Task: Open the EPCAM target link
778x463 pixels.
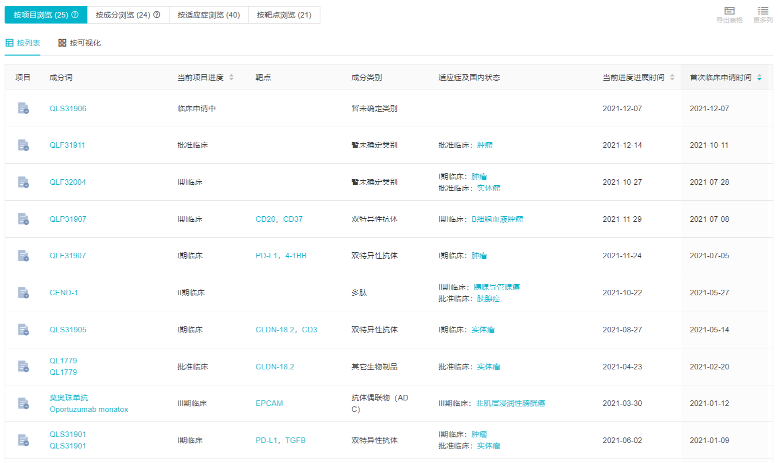Action: pyautogui.click(x=269, y=403)
